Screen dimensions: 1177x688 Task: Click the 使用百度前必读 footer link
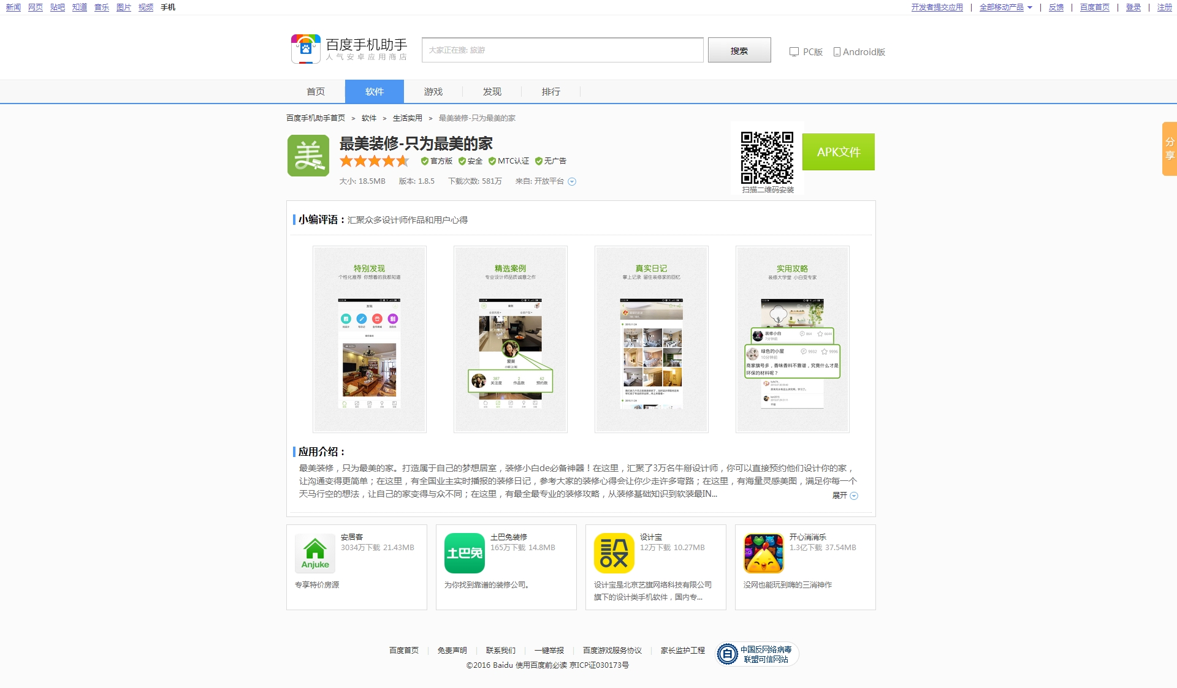[x=541, y=665]
